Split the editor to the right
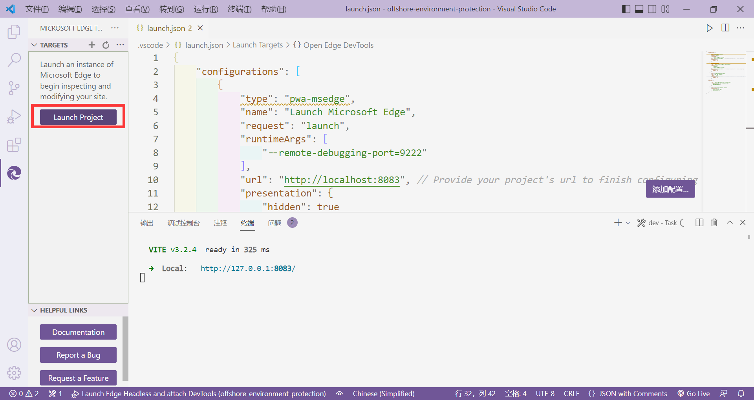 point(725,28)
